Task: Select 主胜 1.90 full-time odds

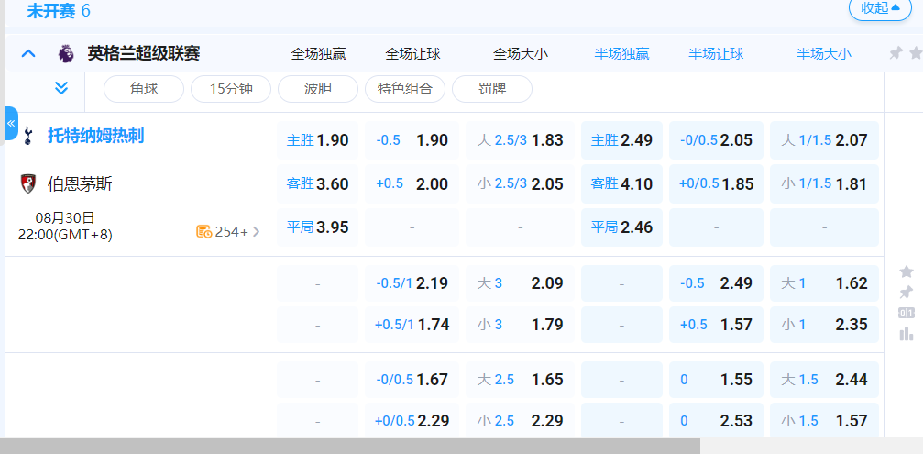Action: coord(317,140)
